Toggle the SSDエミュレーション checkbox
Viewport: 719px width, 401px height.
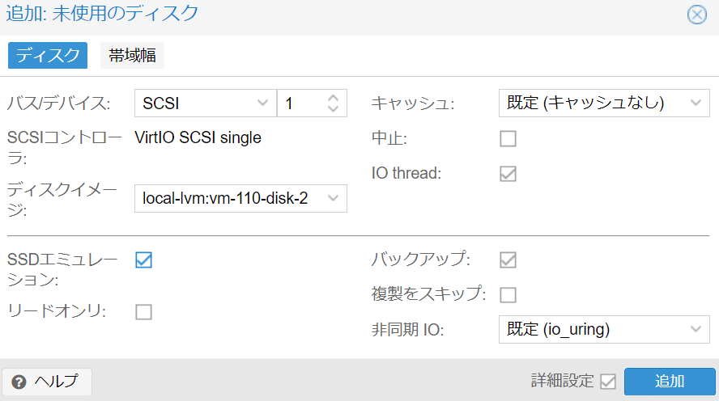coord(143,260)
